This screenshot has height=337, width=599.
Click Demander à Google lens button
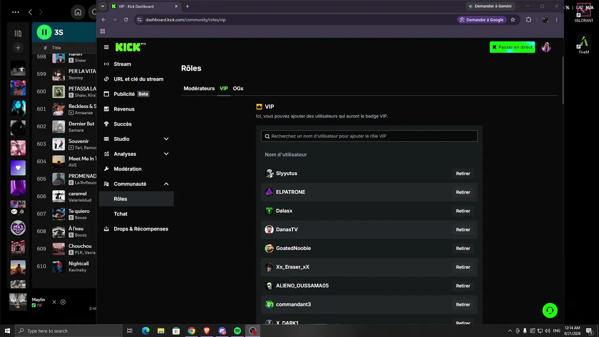[x=482, y=20]
